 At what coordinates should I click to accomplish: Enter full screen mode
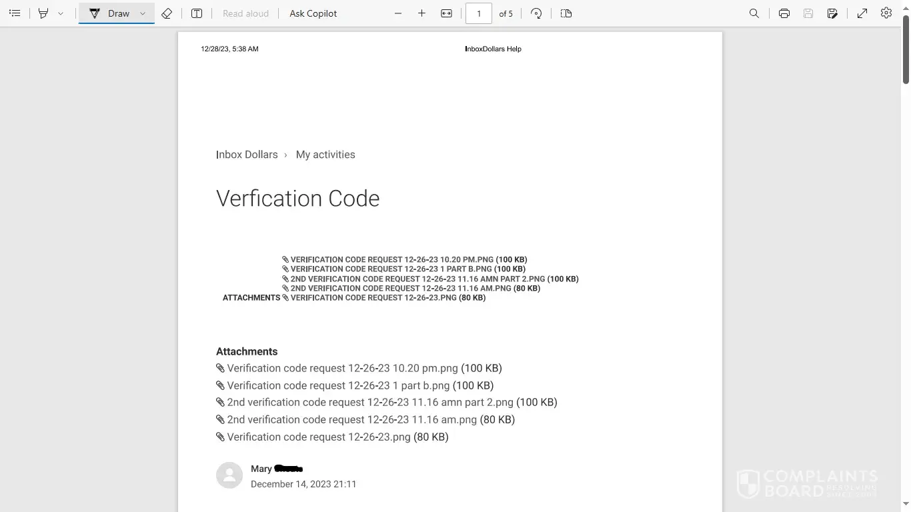click(862, 13)
